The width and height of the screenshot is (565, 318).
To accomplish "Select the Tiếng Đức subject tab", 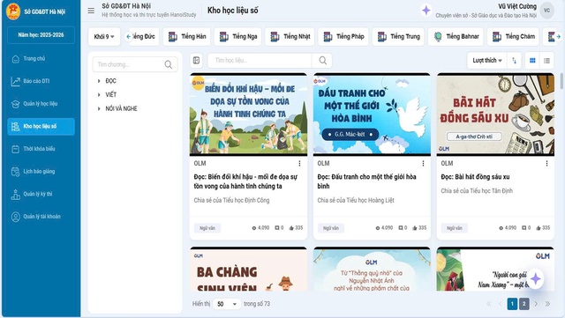I will pos(146,37).
